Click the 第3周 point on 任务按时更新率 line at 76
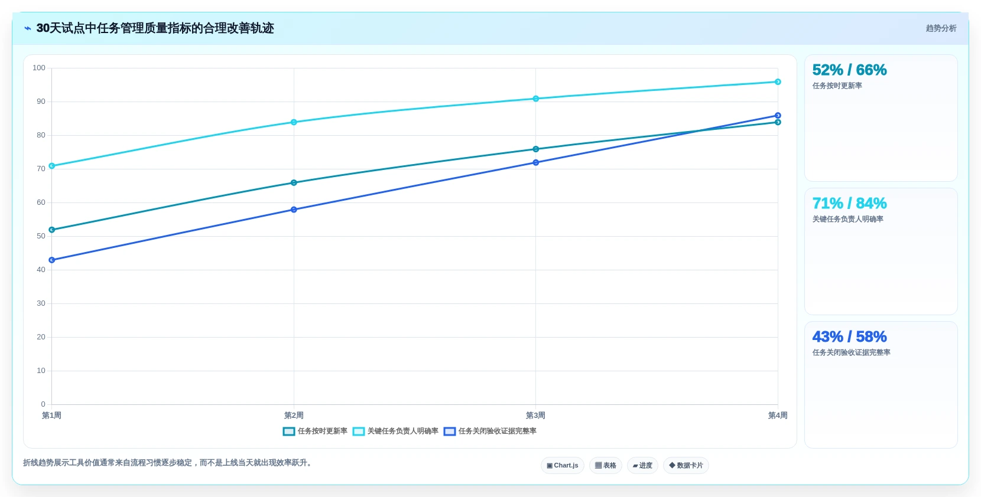 [536, 149]
